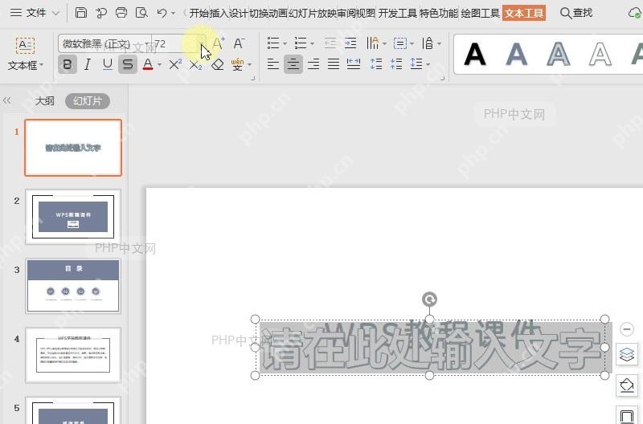Collapse the slide panel with « icon
The width and height of the screenshot is (643, 424).
pos(7,100)
